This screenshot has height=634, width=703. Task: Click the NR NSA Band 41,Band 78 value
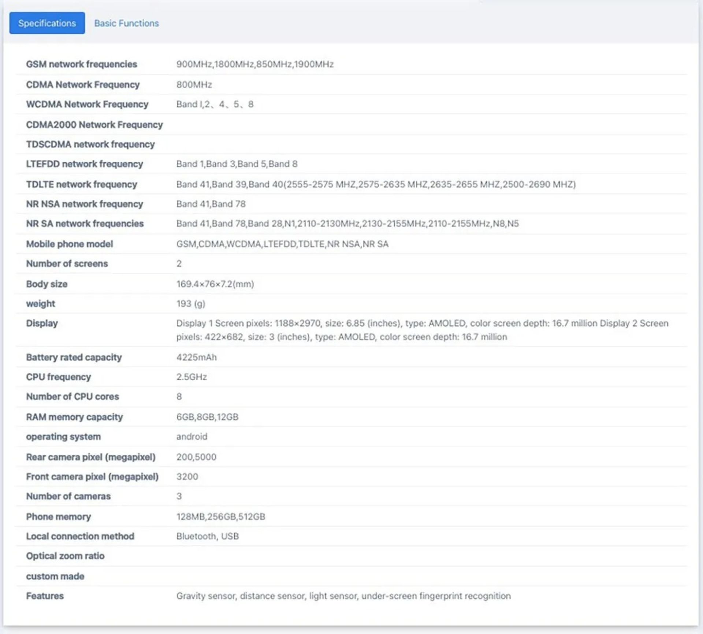point(211,204)
